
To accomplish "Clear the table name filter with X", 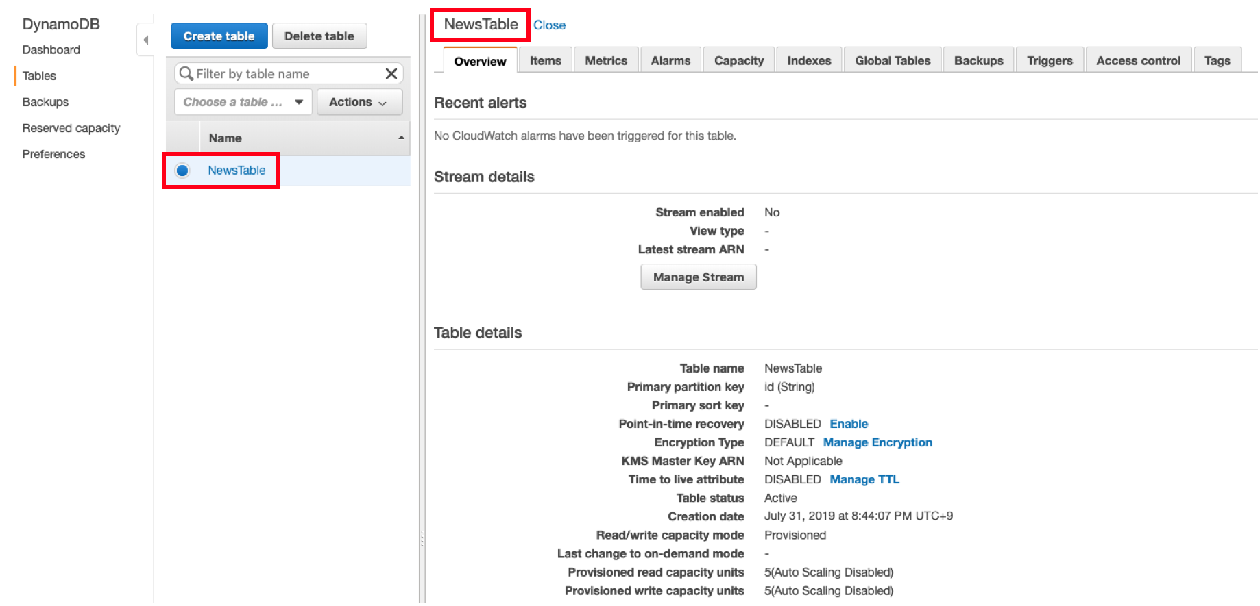I will tap(391, 73).
